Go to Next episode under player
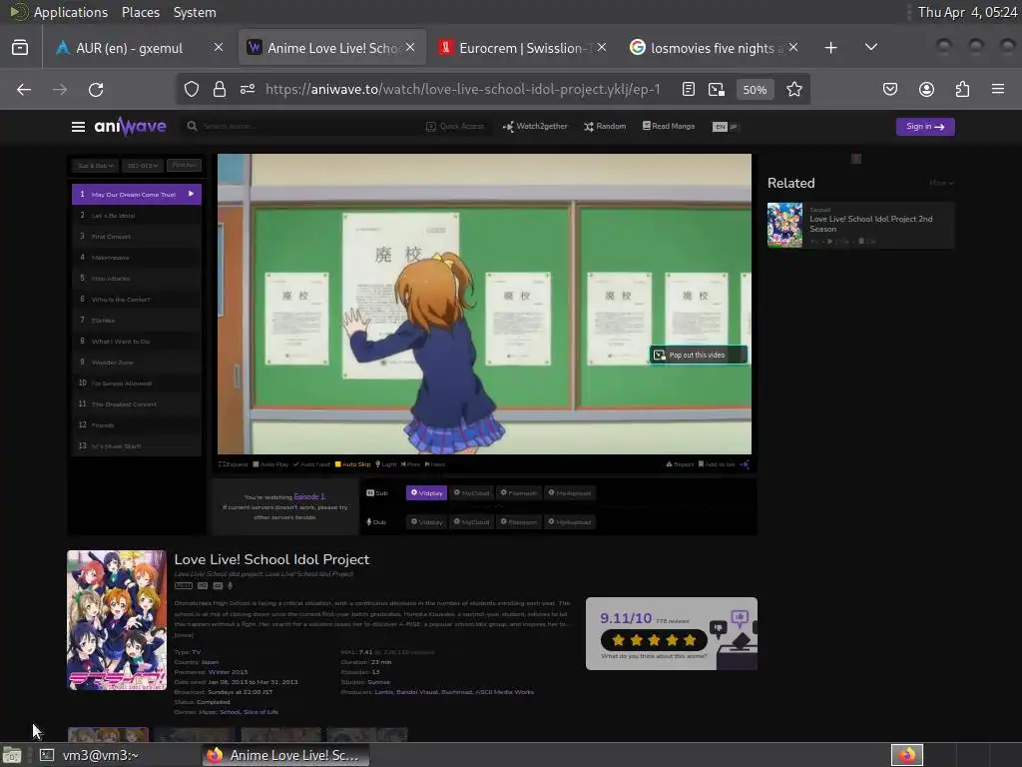The height and width of the screenshot is (767, 1022). tap(435, 464)
